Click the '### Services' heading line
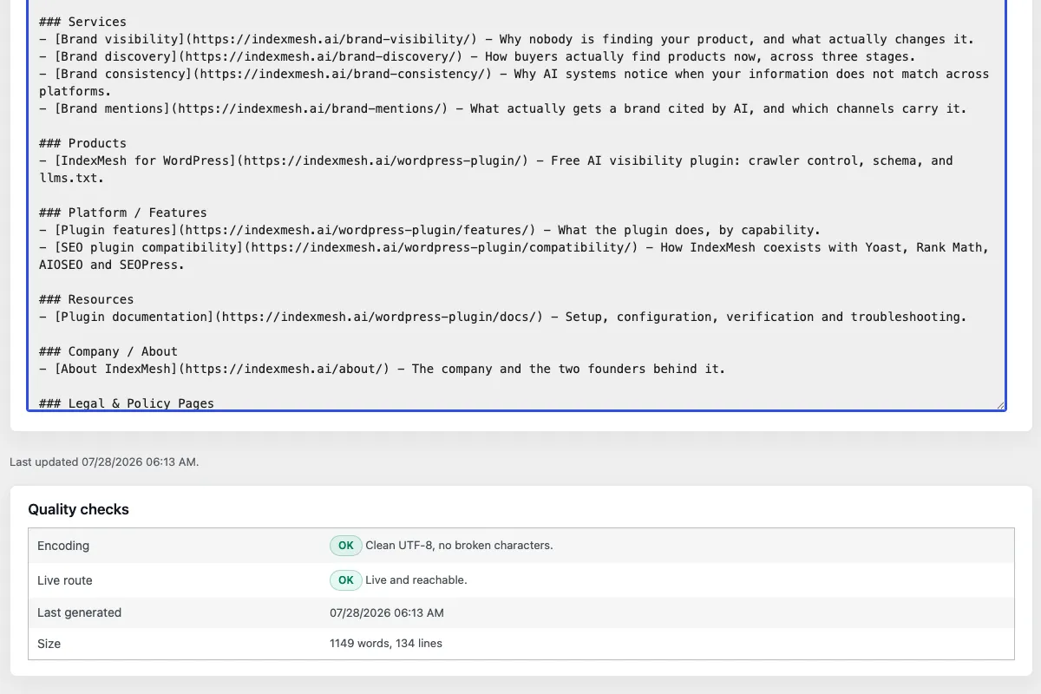Screen dimensions: 1041x694 coord(82,22)
